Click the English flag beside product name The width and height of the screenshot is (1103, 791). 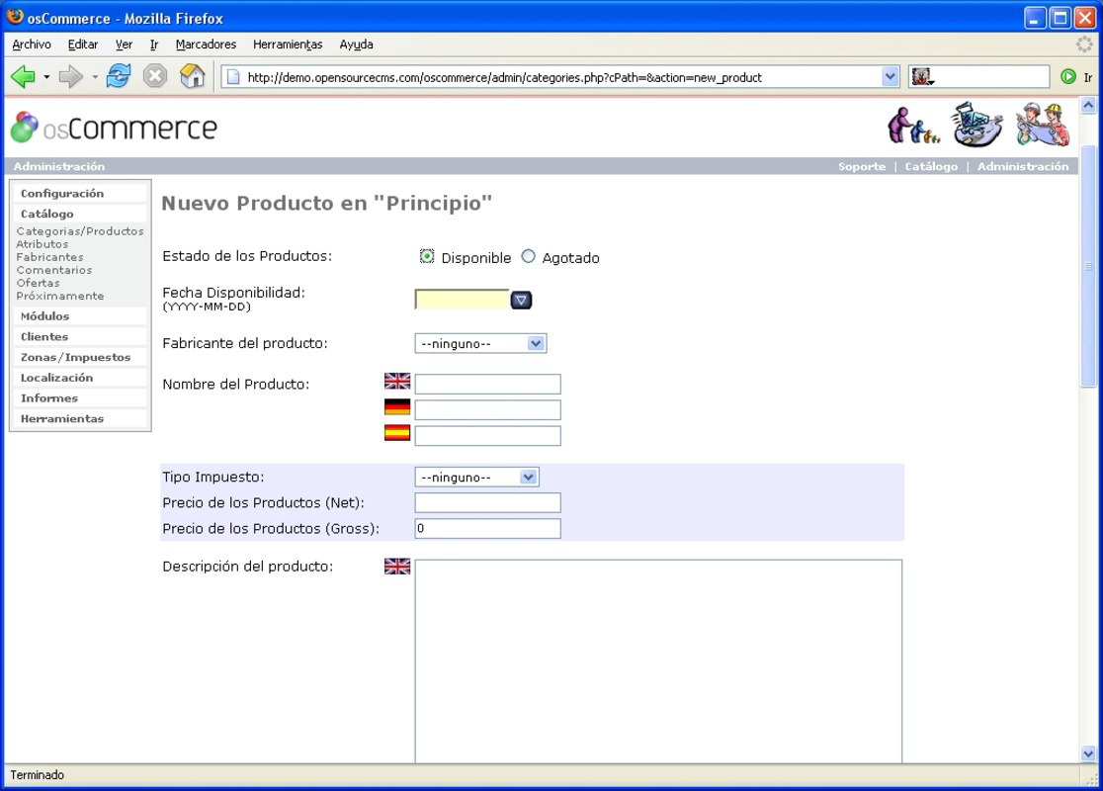pyautogui.click(x=397, y=381)
